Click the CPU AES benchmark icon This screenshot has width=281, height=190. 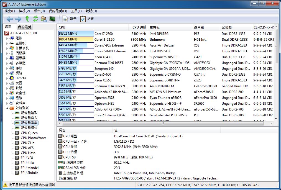point(17,148)
